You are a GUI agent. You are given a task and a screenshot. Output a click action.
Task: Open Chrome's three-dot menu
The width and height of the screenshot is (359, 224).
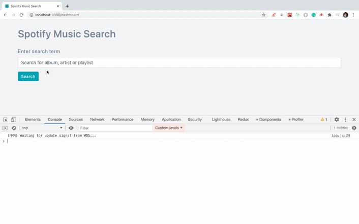(x=353, y=15)
